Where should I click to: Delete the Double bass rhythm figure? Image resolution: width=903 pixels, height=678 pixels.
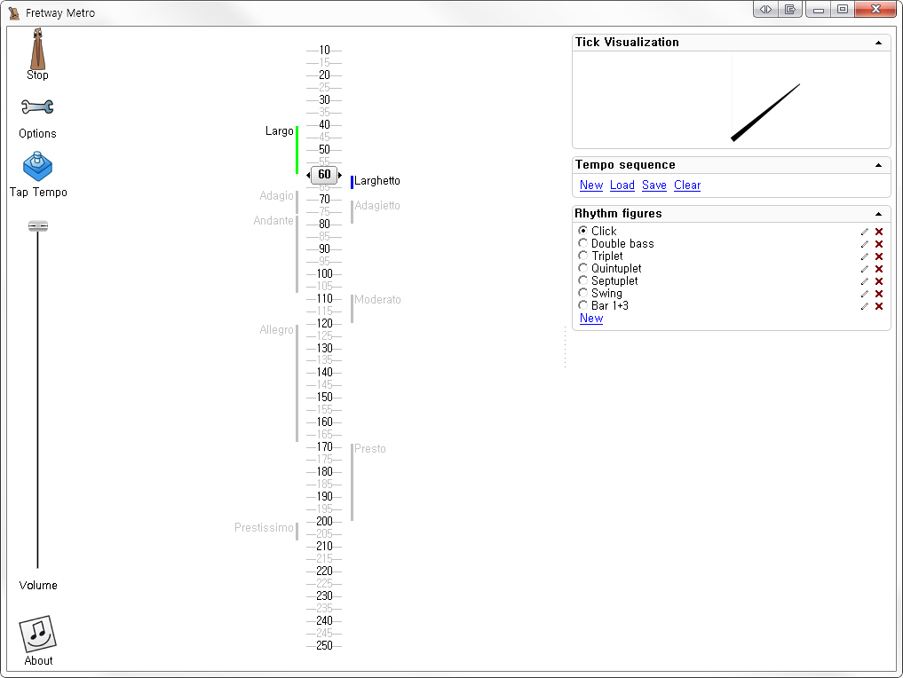[x=879, y=244]
